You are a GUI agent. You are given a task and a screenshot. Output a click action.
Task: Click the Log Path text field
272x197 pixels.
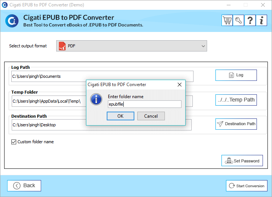[102, 76]
